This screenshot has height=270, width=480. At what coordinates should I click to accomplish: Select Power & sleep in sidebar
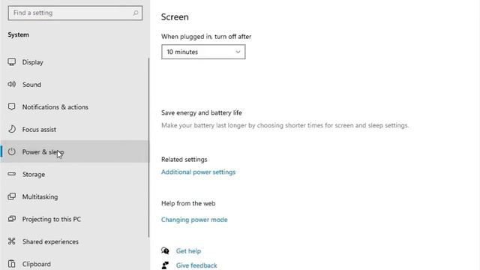[x=75, y=151]
